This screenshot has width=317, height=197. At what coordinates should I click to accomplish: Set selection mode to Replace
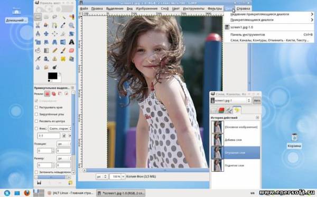pos(48,94)
